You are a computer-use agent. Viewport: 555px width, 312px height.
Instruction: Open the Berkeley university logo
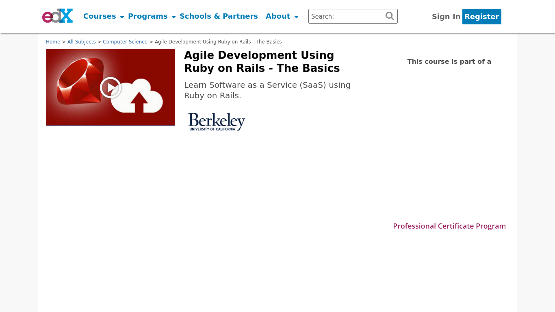pyautogui.click(x=217, y=121)
